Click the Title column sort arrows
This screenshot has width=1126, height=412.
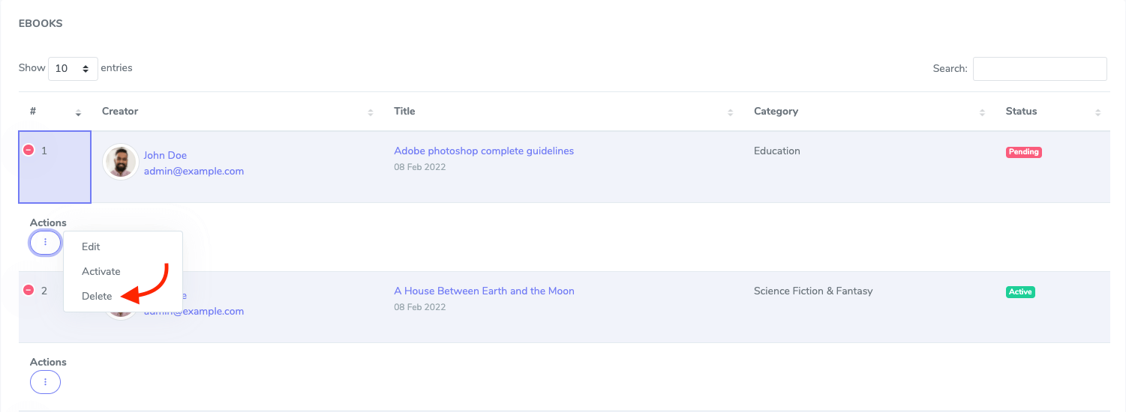tap(730, 112)
